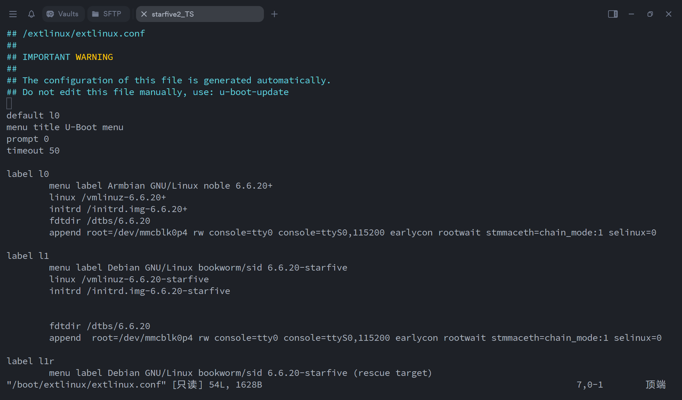Click the yellow WARNING word
The width and height of the screenshot is (682, 400).
(94, 57)
